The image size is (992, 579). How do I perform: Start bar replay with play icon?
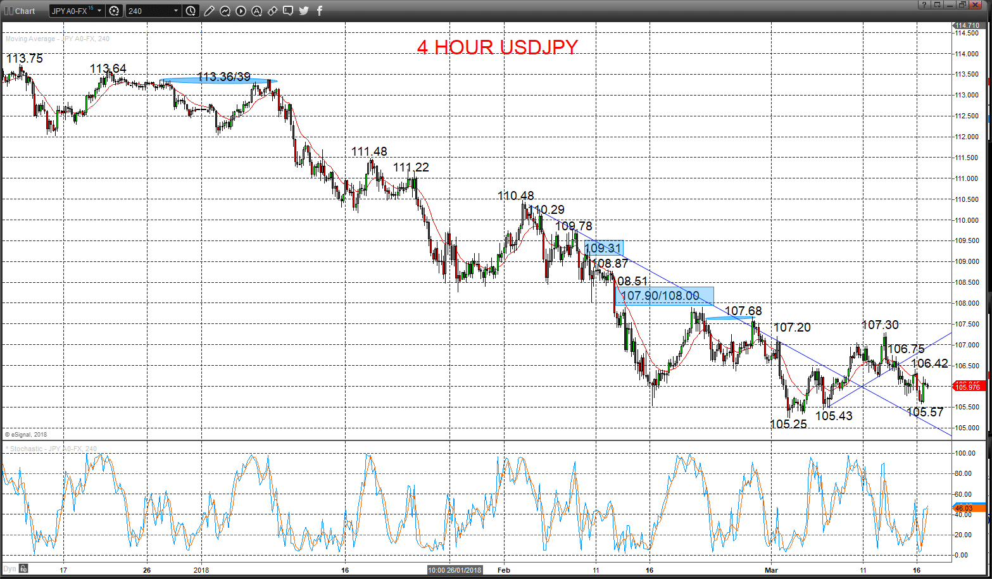coord(241,11)
